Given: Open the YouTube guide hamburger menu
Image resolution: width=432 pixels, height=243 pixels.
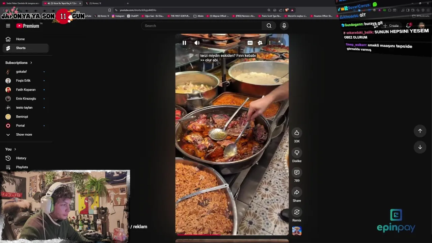Looking at the screenshot, I should click(8, 26).
